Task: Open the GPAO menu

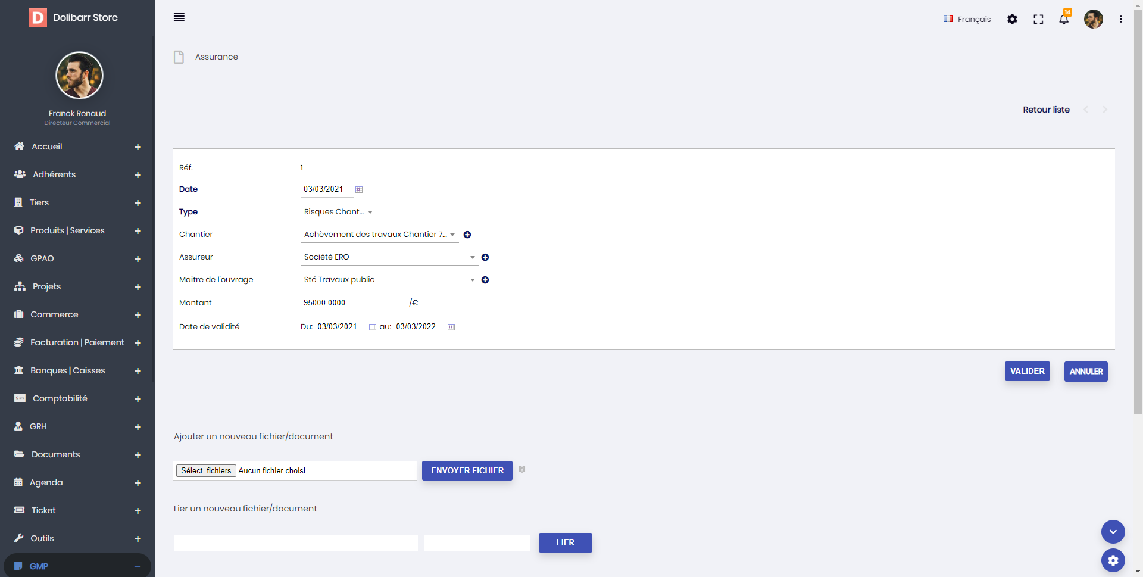Action: click(x=77, y=258)
